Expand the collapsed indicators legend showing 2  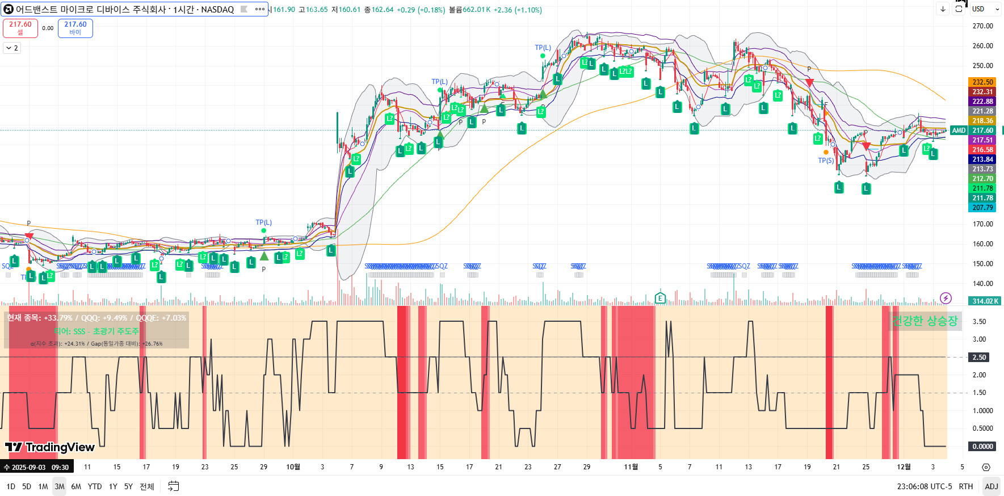pyautogui.click(x=12, y=48)
